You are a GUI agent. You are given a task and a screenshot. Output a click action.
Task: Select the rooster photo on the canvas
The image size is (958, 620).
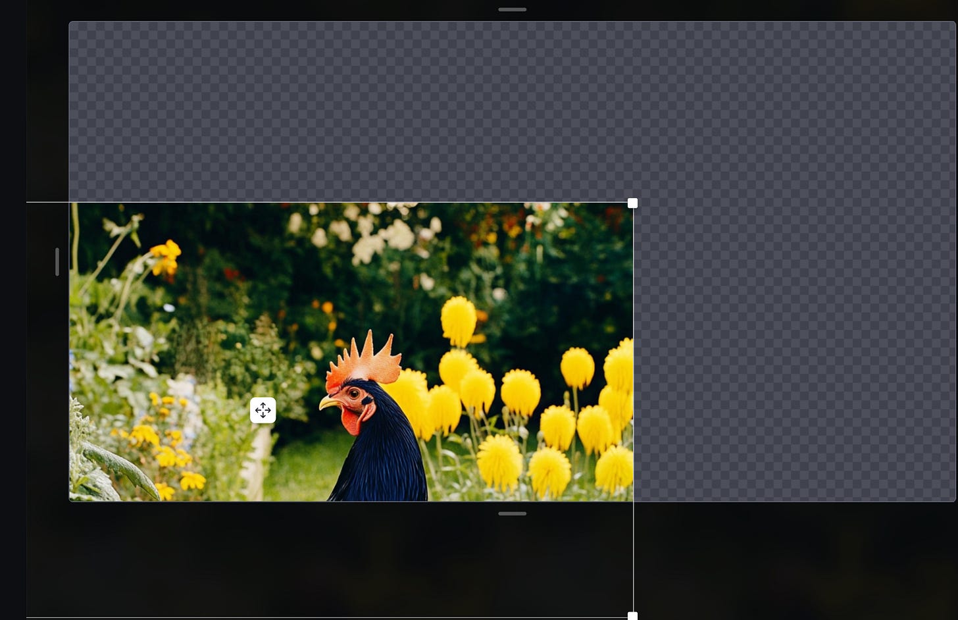(351, 351)
